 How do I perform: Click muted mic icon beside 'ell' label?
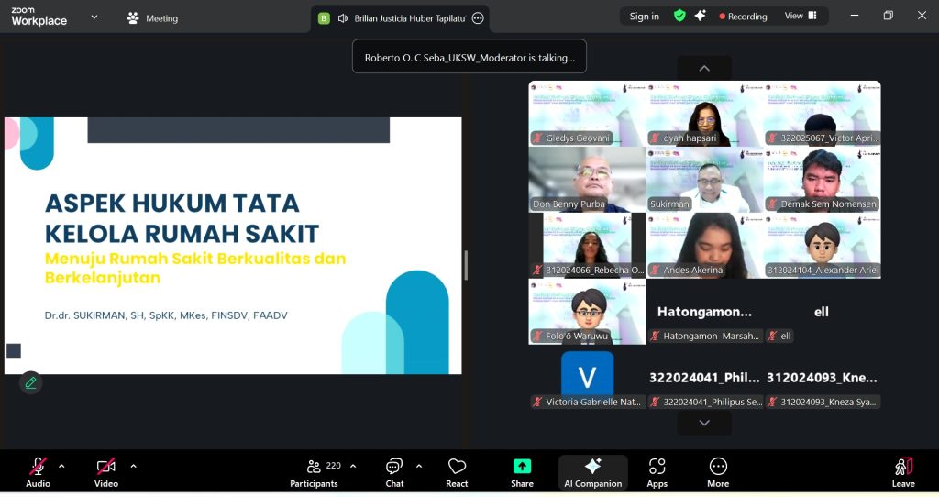point(772,336)
